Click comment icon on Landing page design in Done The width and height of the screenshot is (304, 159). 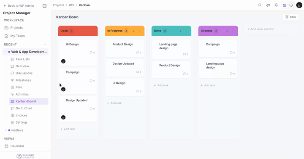[x=185, y=54]
